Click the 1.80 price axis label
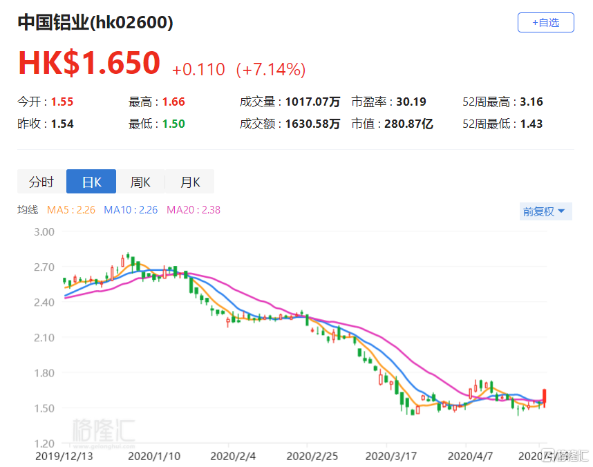Screen dimensions: 593x467 [x=44, y=373]
